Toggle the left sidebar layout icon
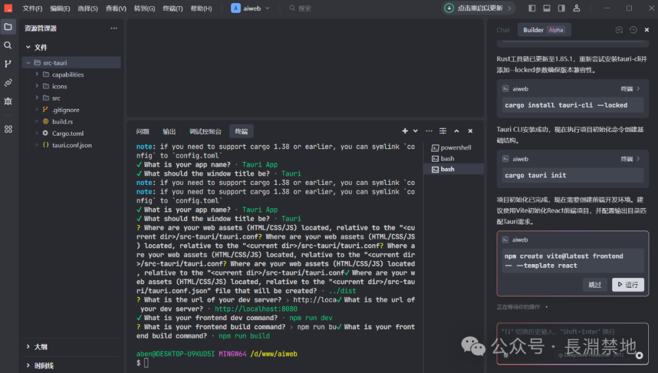This screenshot has width=658, height=373. pos(532,8)
